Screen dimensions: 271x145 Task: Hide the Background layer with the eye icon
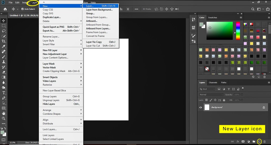pos(201,107)
